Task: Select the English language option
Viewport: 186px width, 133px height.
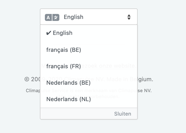Action: pyautogui.click(x=89, y=33)
